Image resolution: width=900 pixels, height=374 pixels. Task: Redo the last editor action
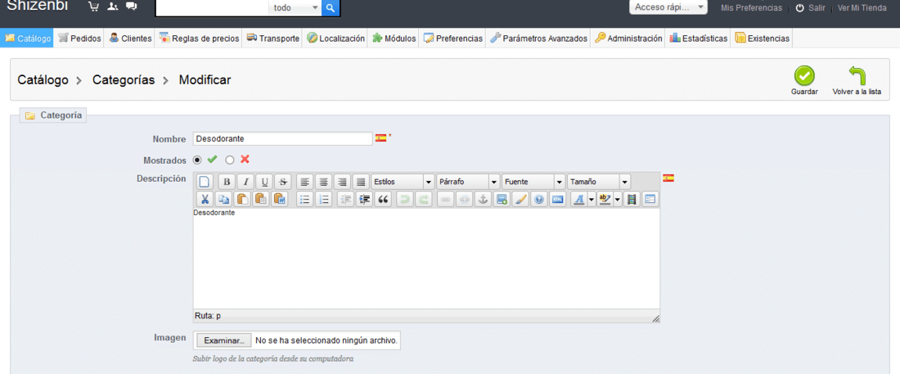pyautogui.click(x=424, y=200)
